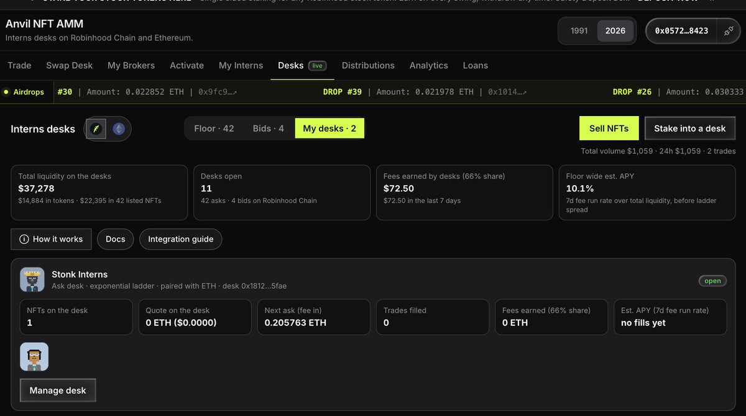Open the Analytics tab

(x=428, y=65)
